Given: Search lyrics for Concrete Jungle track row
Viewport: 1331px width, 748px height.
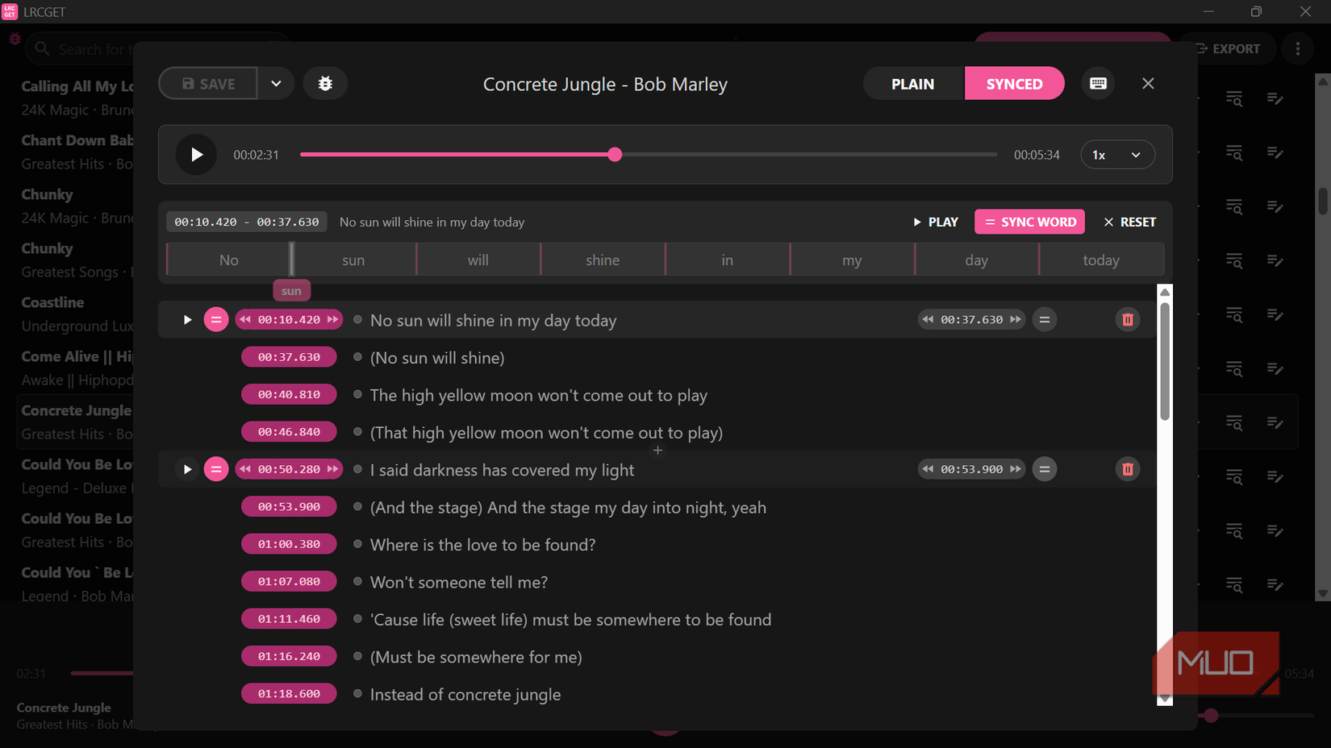Looking at the screenshot, I should tap(1234, 422).
